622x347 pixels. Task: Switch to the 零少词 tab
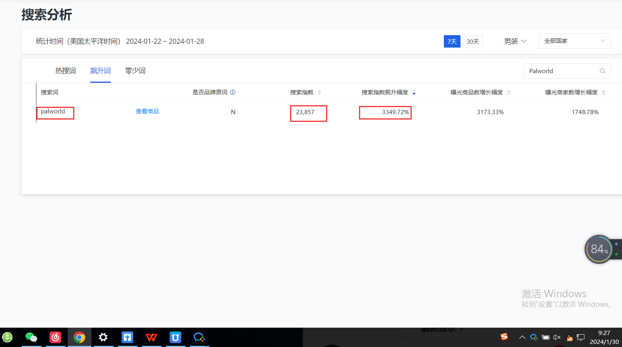(x=135, y=71)
